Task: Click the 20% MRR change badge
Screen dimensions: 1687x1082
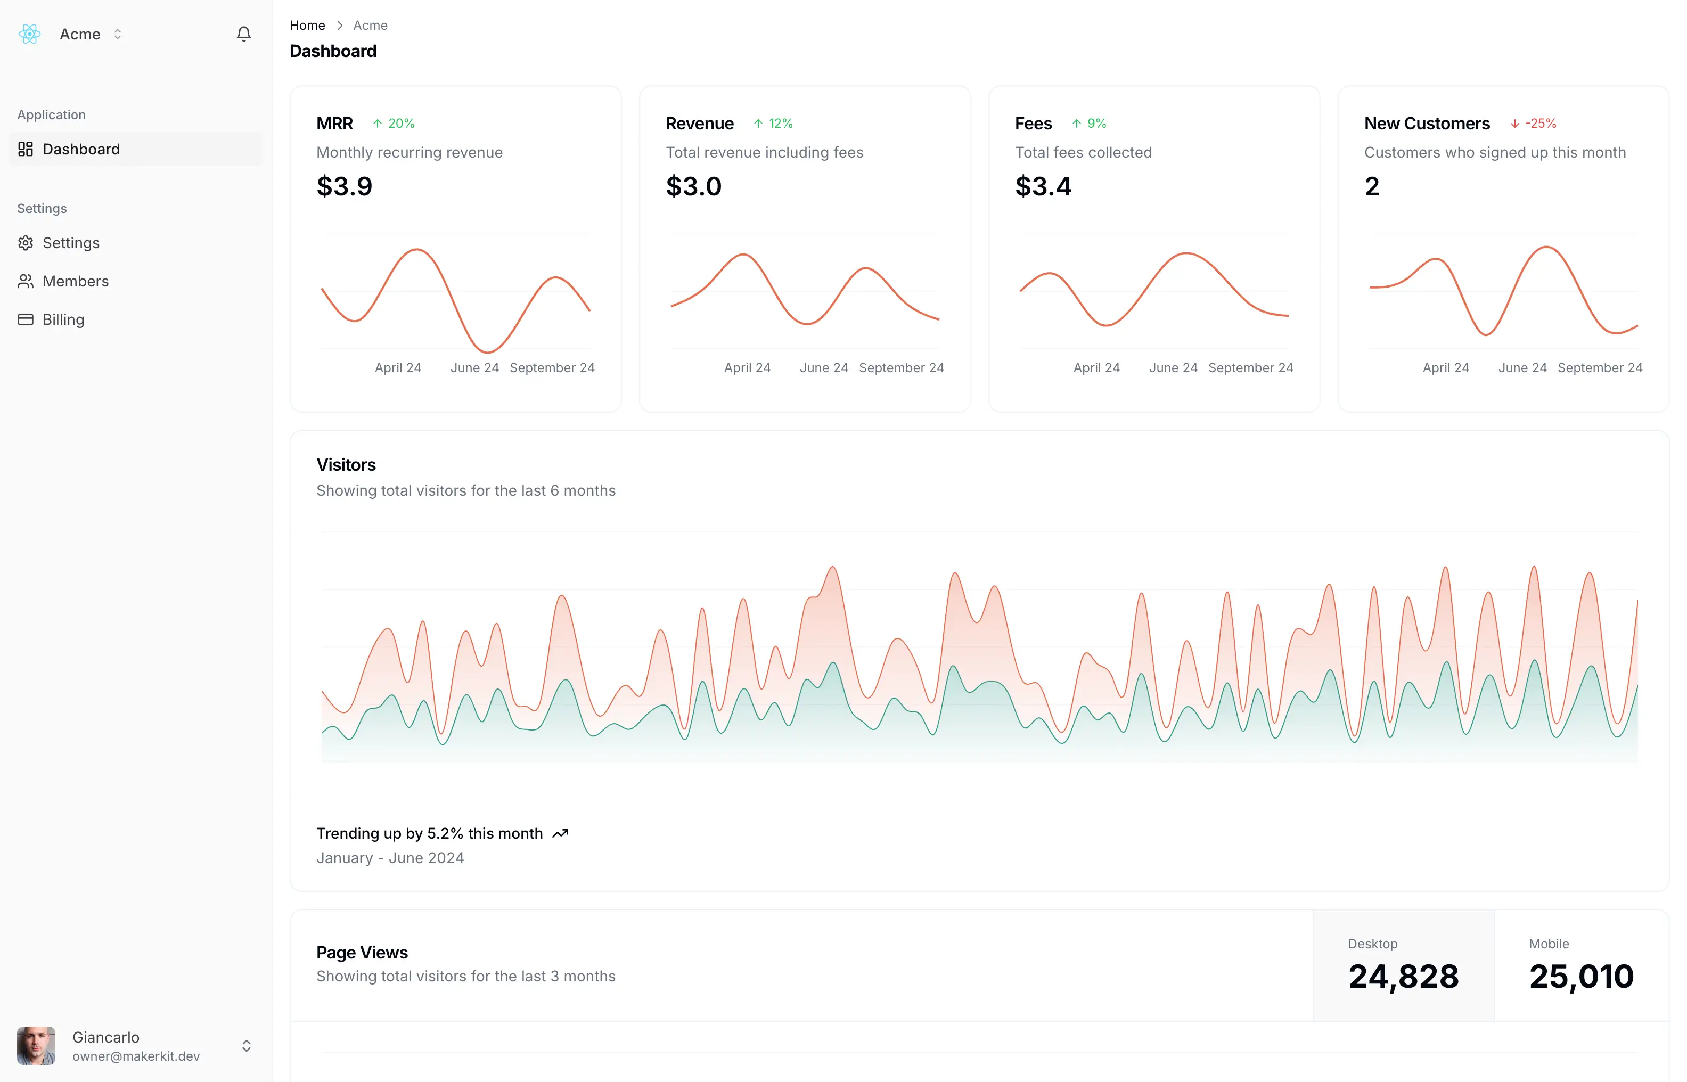Action: [394, 124]
